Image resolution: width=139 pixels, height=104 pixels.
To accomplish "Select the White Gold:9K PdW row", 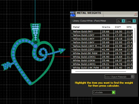I will (102, 53).
